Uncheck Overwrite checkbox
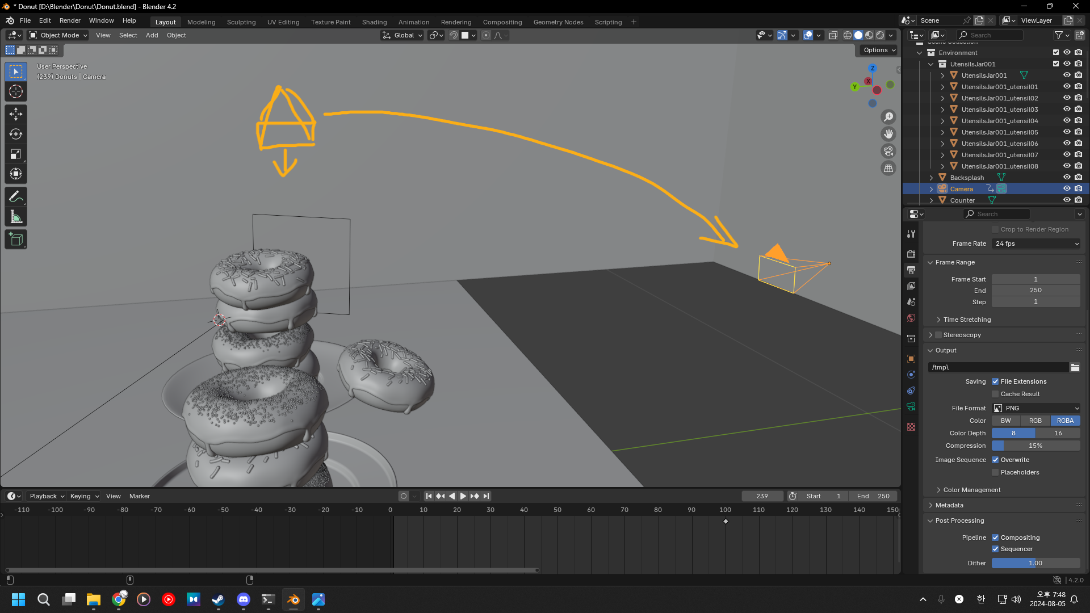Screen dimensions: 1090x613 pyautogui.click(x=995, y=460)
